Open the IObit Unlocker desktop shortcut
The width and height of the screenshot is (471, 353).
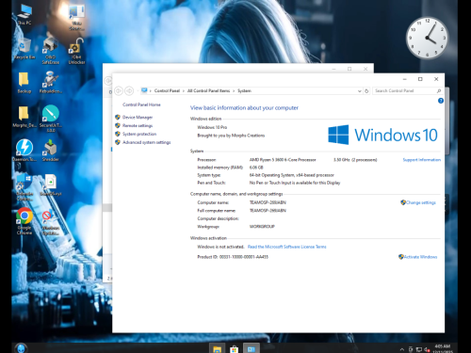click(76, 51)
